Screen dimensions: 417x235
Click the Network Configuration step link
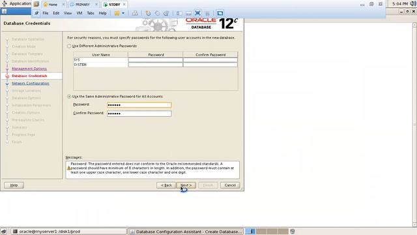(x=31, y=84)
